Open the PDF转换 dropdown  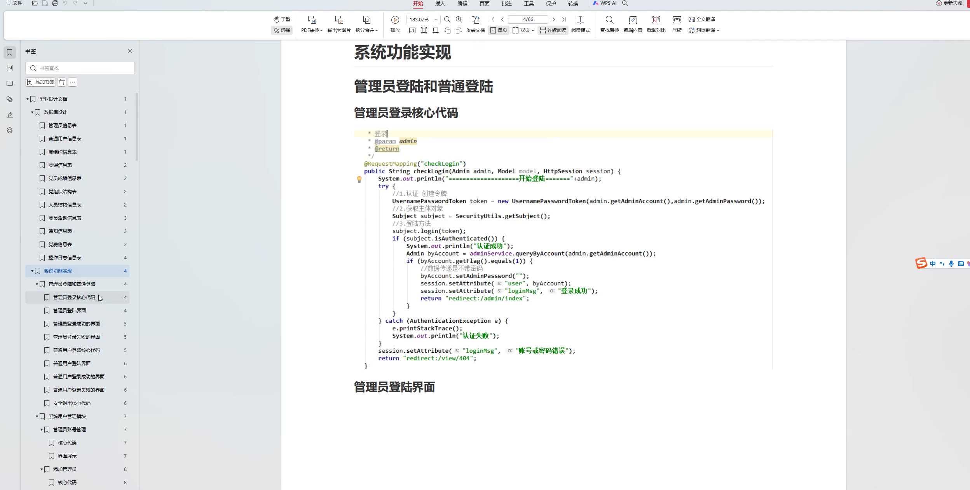click(312, 30)
